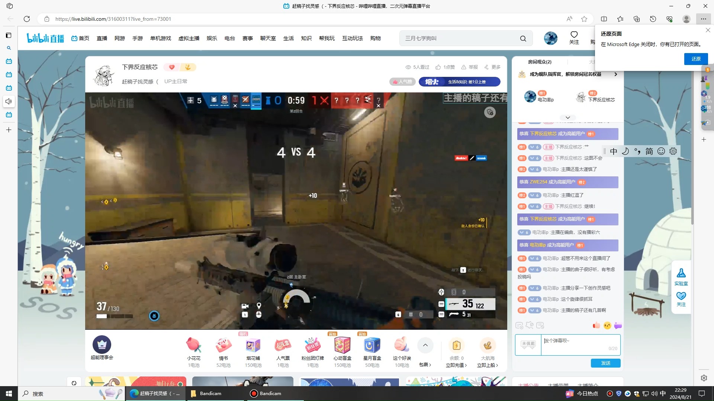The image size is (714, 401).
Task: Toggle 1点赞 like on the stream
Action: point(445,67)
